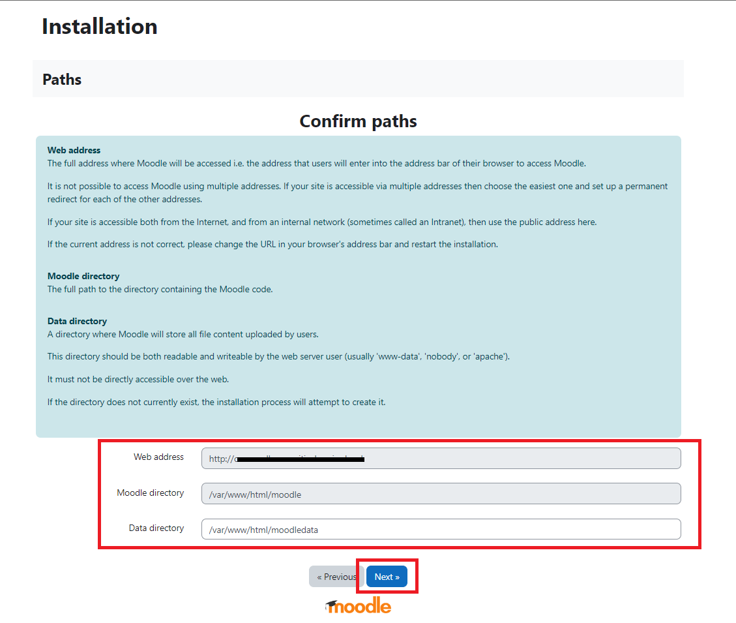Image resolution: width=736 pixels, height=623 pixels.
Task: Click the Next » button
Action: point(387,577)
